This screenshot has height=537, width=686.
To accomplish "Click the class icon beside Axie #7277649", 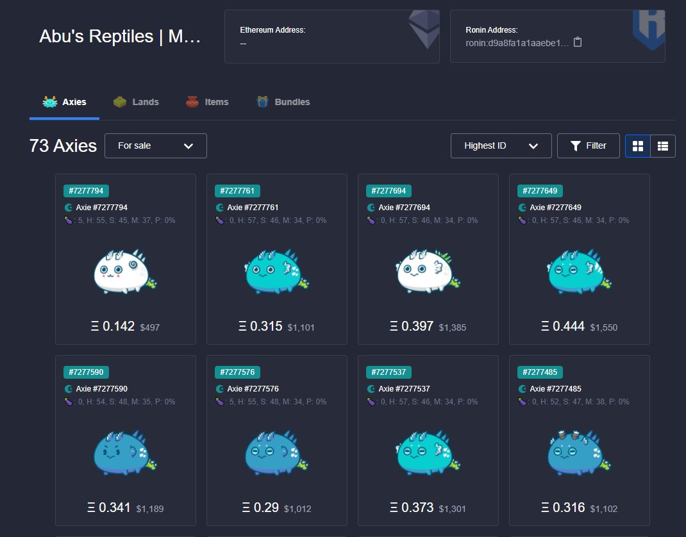I will pos(523,207).
